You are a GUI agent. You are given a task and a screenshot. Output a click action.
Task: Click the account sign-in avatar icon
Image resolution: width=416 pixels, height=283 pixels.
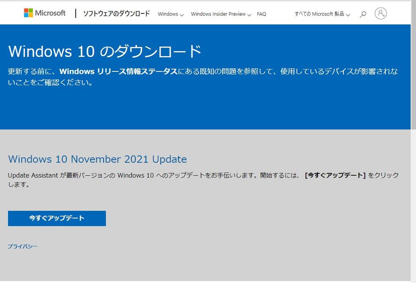click(x=381, y=13)
